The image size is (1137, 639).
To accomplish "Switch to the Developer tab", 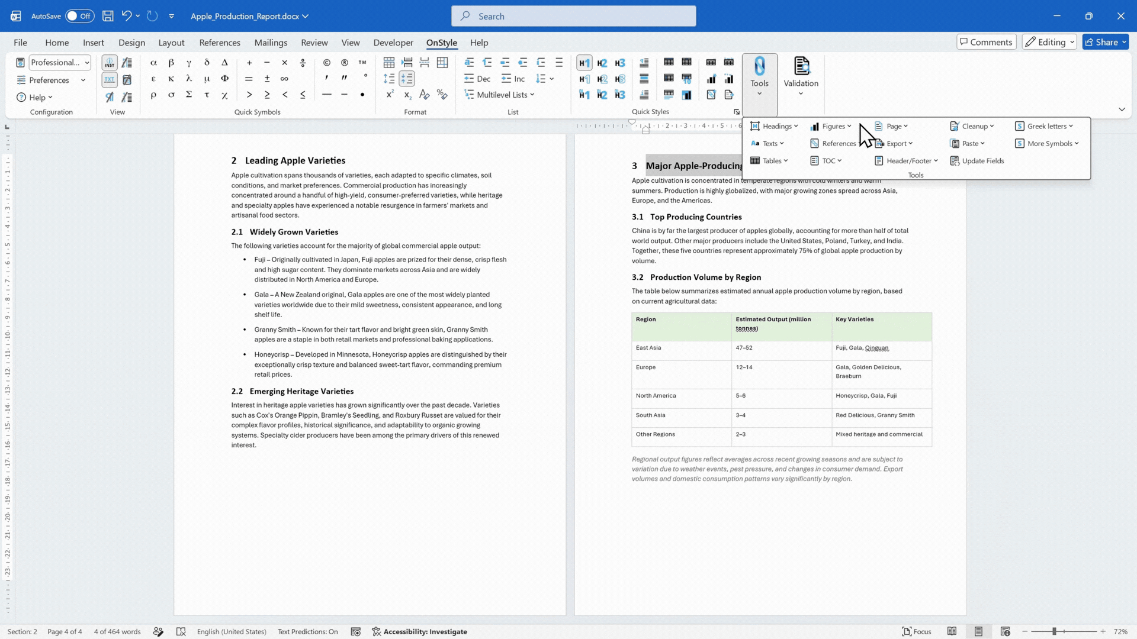I will pyautogui.click(x=393, y=43).
